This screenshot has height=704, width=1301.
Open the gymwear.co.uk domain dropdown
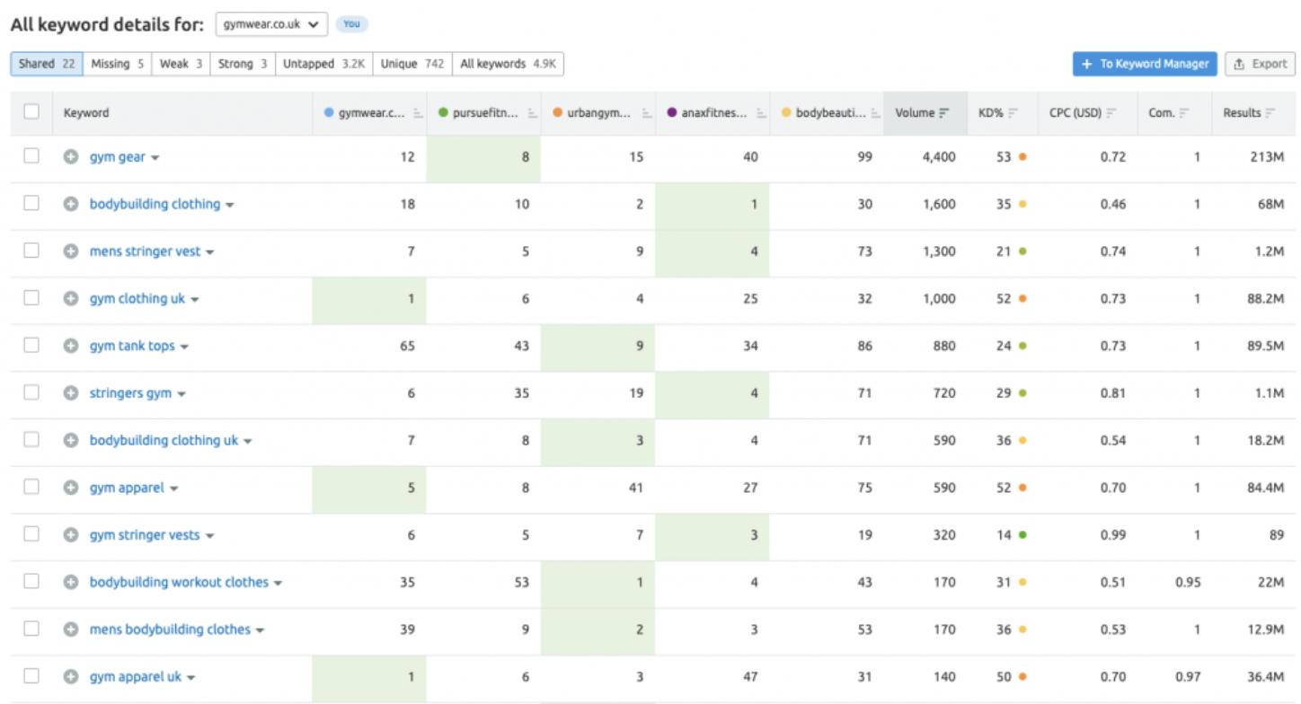(271, 24)
